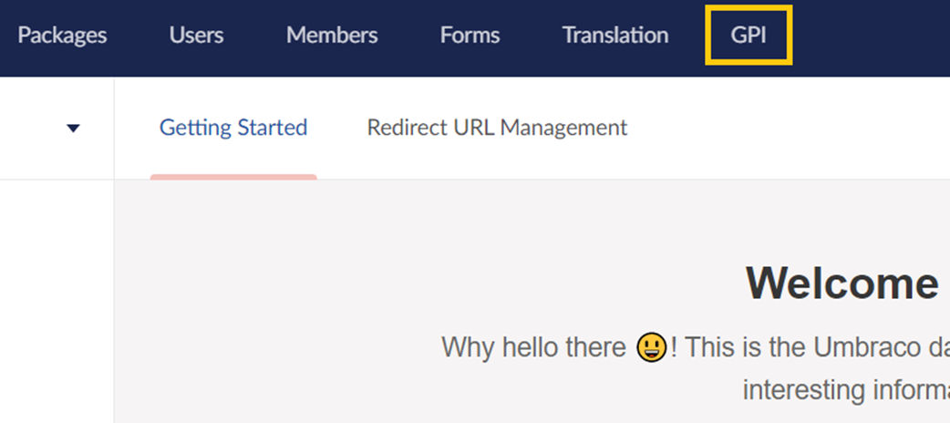Open the Redirect URL Management tab
This screenshot has width=950, height=423.
(497, 128)
